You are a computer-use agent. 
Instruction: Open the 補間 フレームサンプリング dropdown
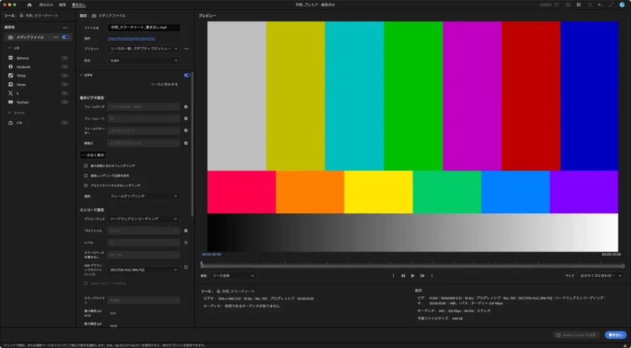(x=144, y=196)
